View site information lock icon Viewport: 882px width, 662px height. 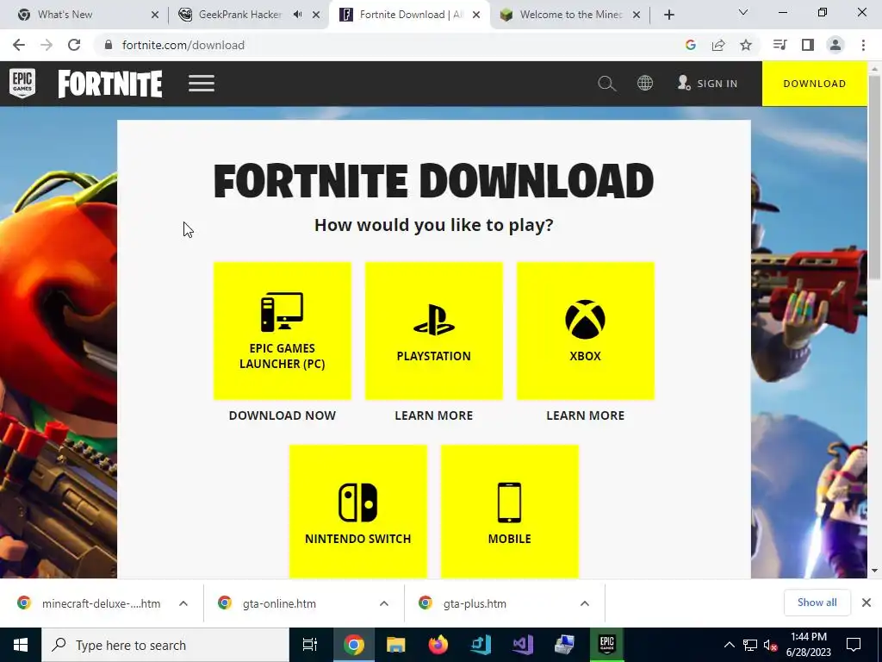pyautogui.click(x=109, y=45)
